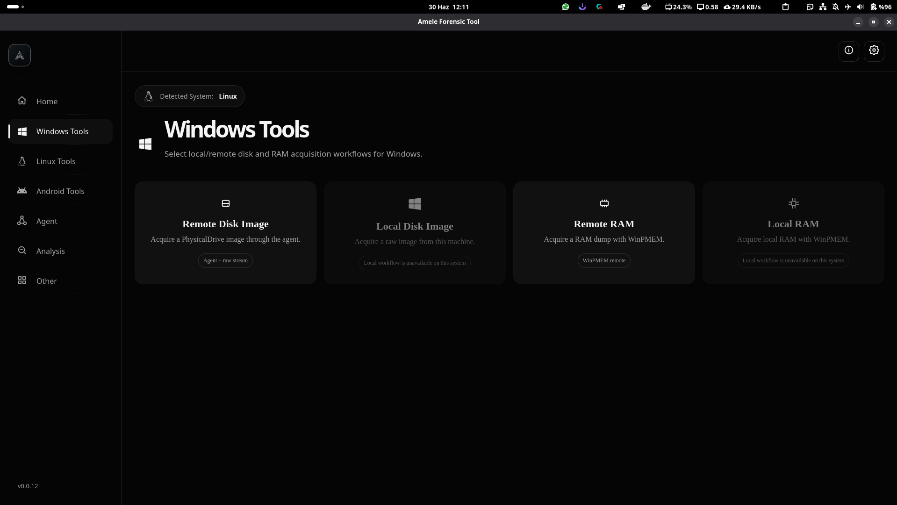Click the Analysis magnifier icon
This screenshot has height=505, width=897.
(22, 251)
